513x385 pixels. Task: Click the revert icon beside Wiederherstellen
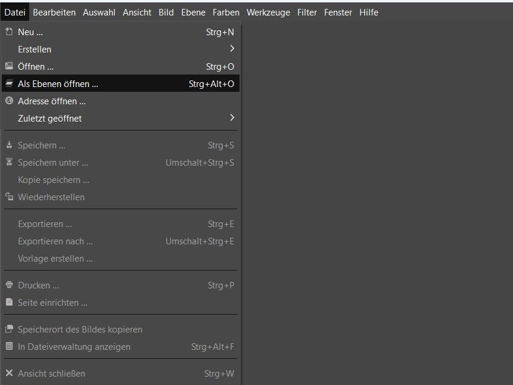tap(9, 197)
